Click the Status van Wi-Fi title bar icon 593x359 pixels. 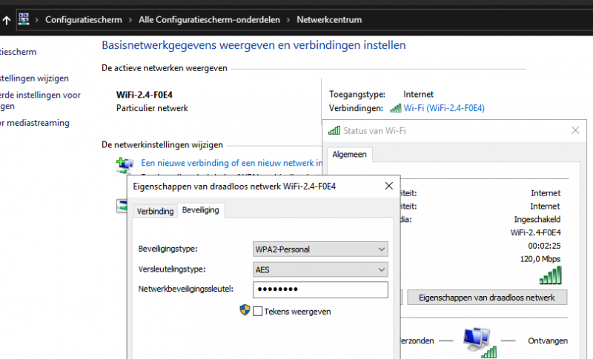(x=334, y=131)
